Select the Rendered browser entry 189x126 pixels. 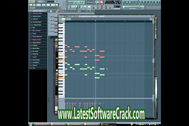pos(38,54)
